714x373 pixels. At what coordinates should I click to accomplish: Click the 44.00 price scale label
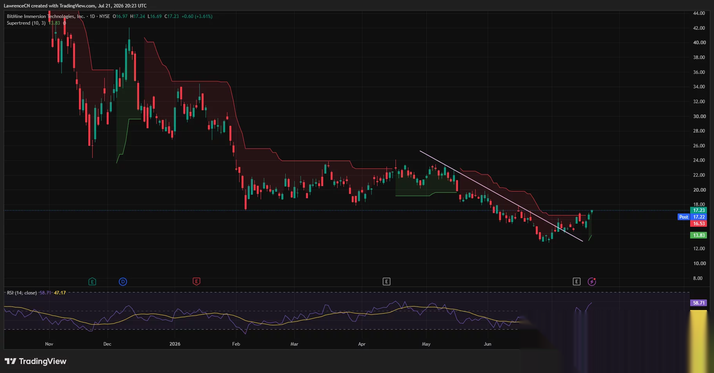699,13
